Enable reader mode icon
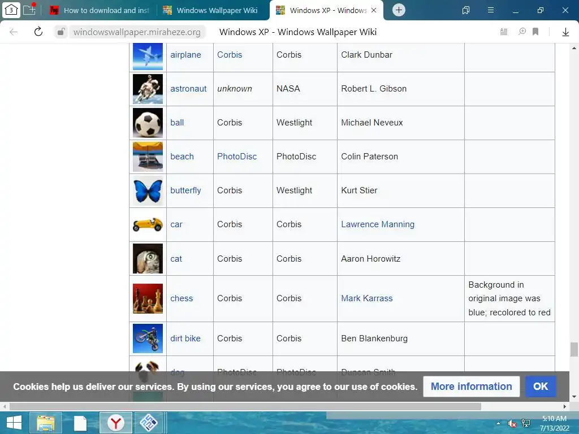The height and width of the screenshot is (434, 579). pyautogui.click(x=504, y=32)
